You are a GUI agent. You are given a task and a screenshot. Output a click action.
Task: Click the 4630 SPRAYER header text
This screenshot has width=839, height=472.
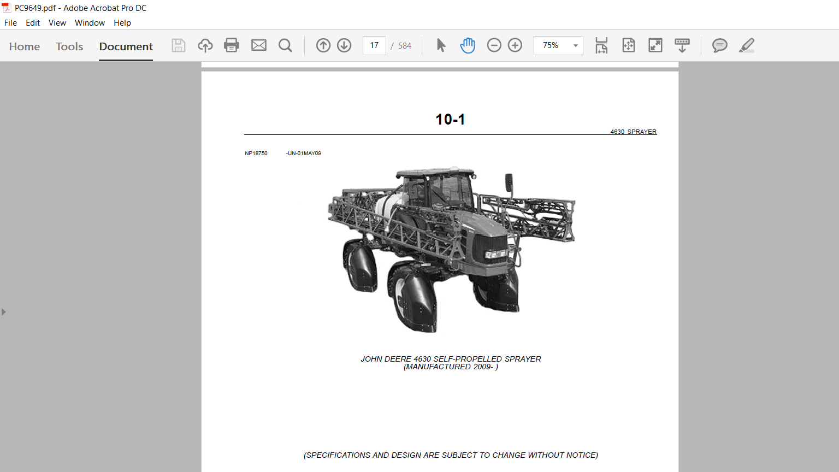pos(634,132)
